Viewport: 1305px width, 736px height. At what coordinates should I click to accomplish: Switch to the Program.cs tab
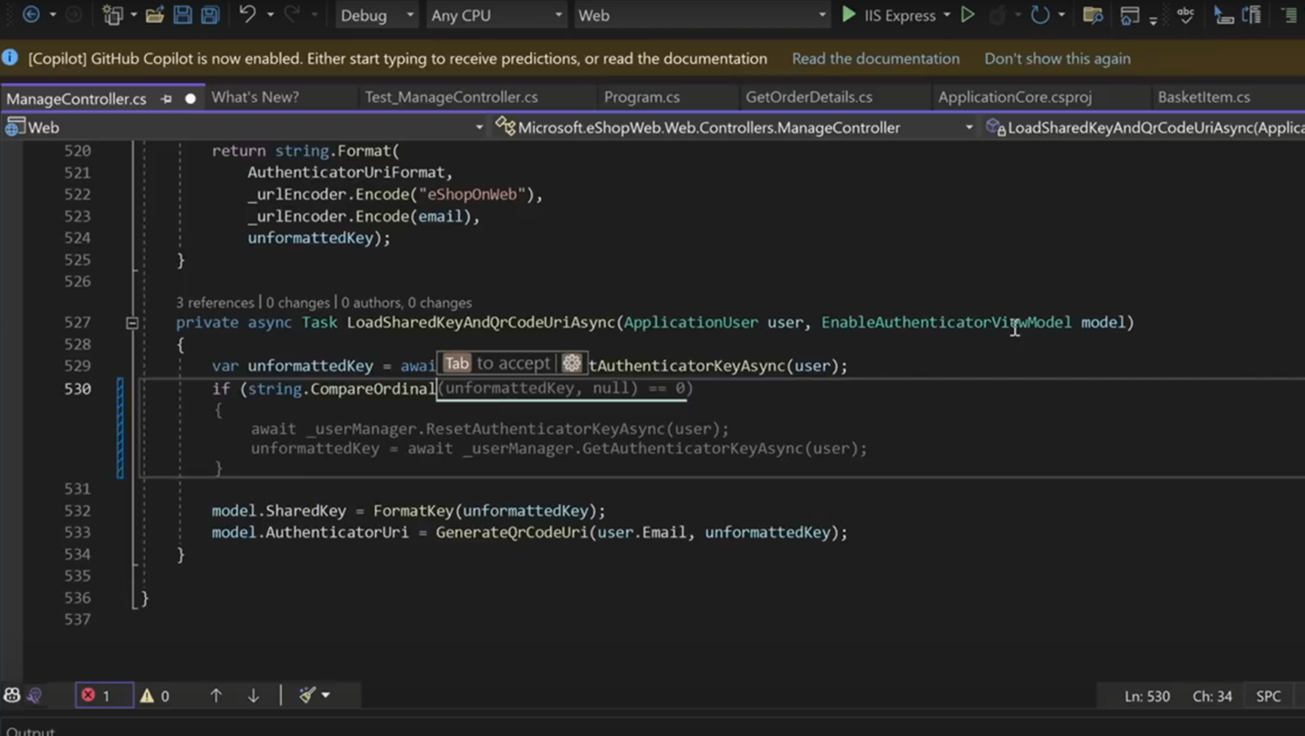click(642, 97)
